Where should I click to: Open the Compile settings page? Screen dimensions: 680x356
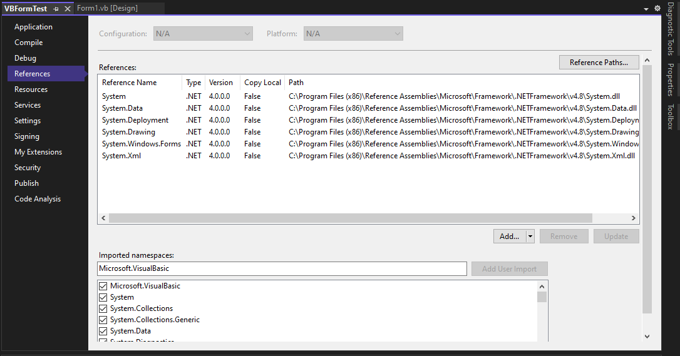pyautogui.click(x=29, y=43)
